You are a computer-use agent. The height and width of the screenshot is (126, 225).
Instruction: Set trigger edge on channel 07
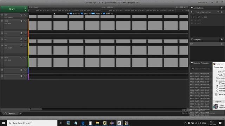25,76
